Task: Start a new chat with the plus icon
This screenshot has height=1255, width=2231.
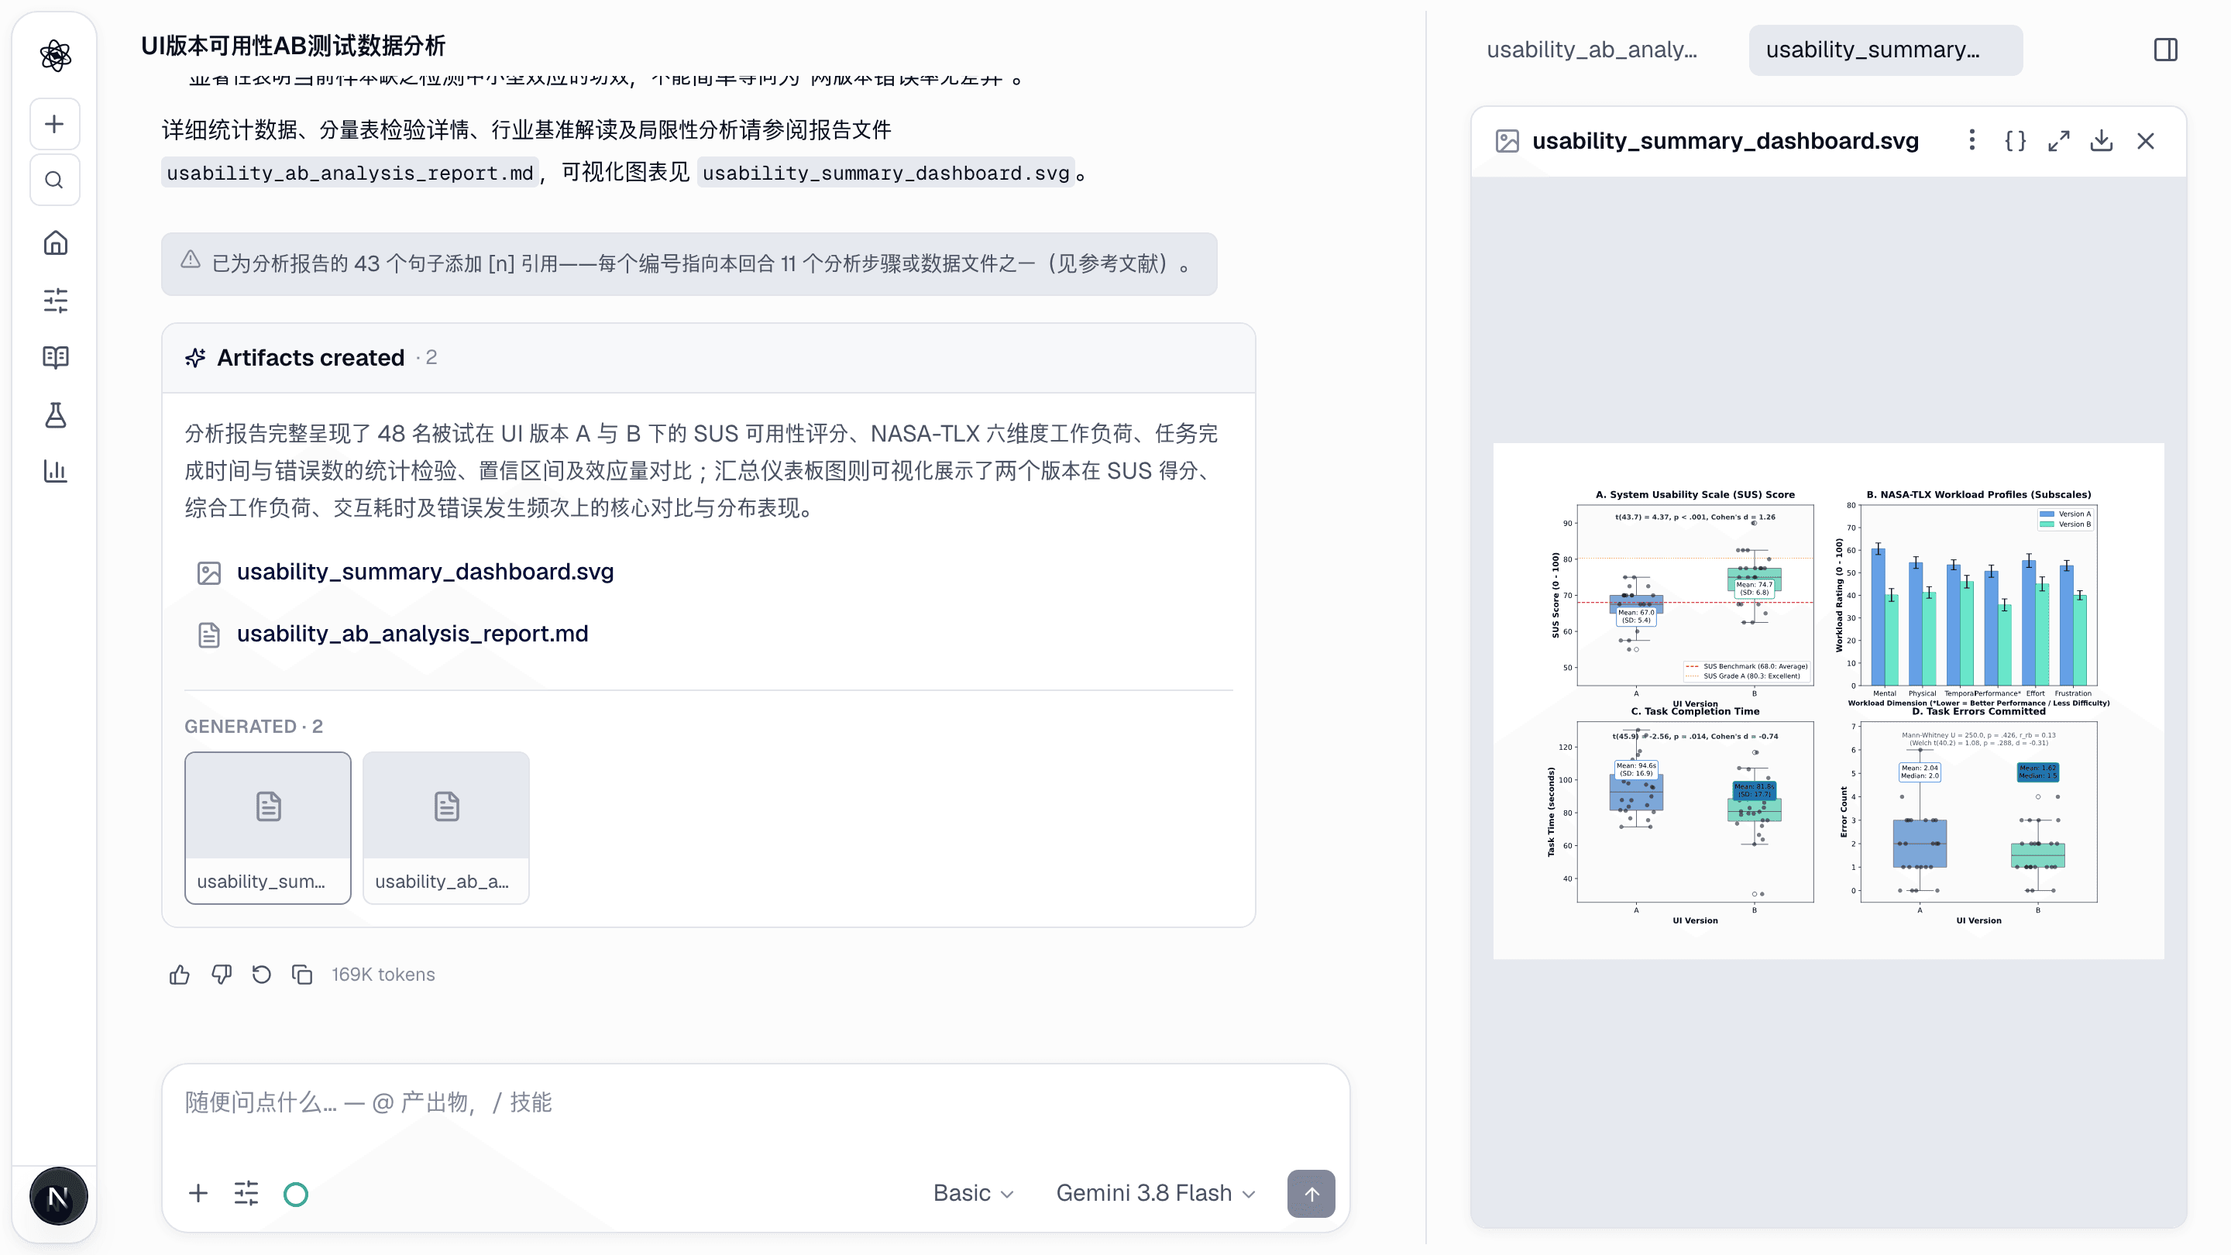Action: tap(54, 124)
